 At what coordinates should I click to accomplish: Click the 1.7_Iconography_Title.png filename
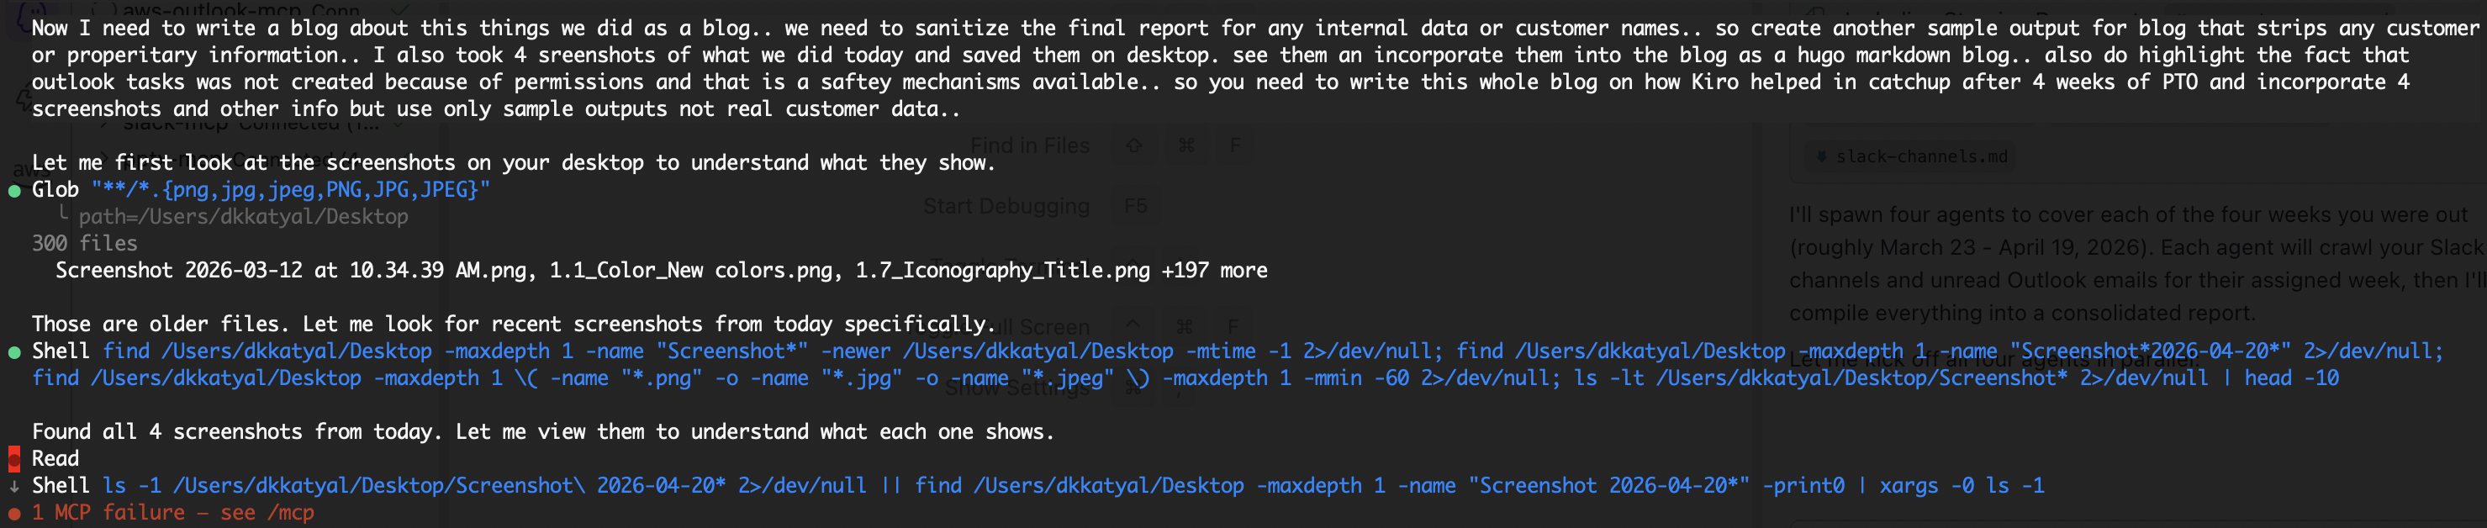pos(1002,270)
